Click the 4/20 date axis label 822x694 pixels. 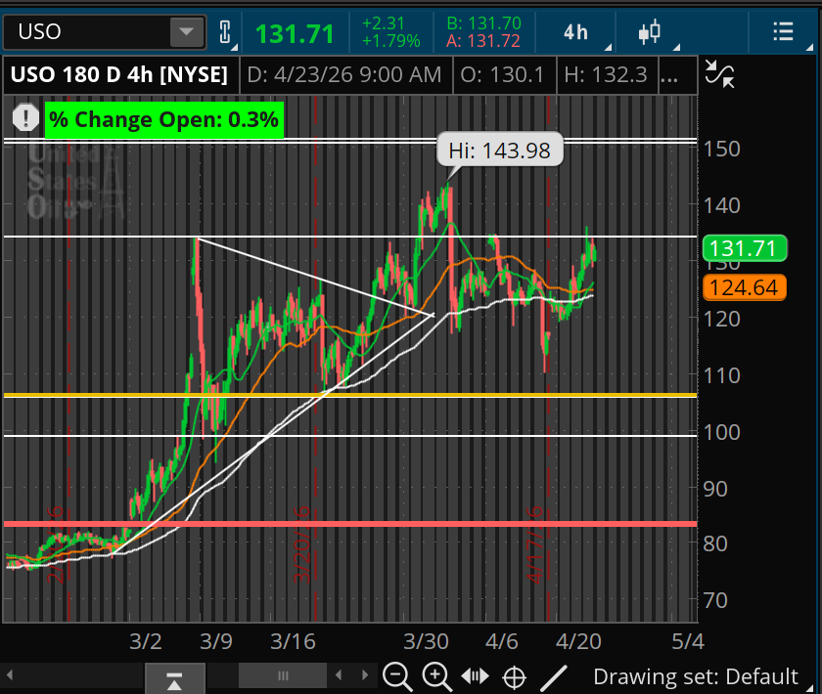[578, 641]
